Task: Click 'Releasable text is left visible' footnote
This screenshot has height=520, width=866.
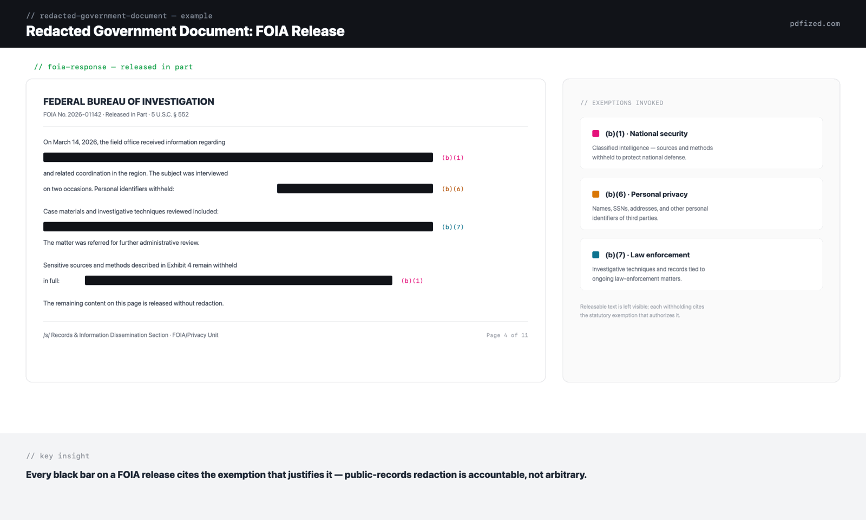Action: click(x=642, y=311)
